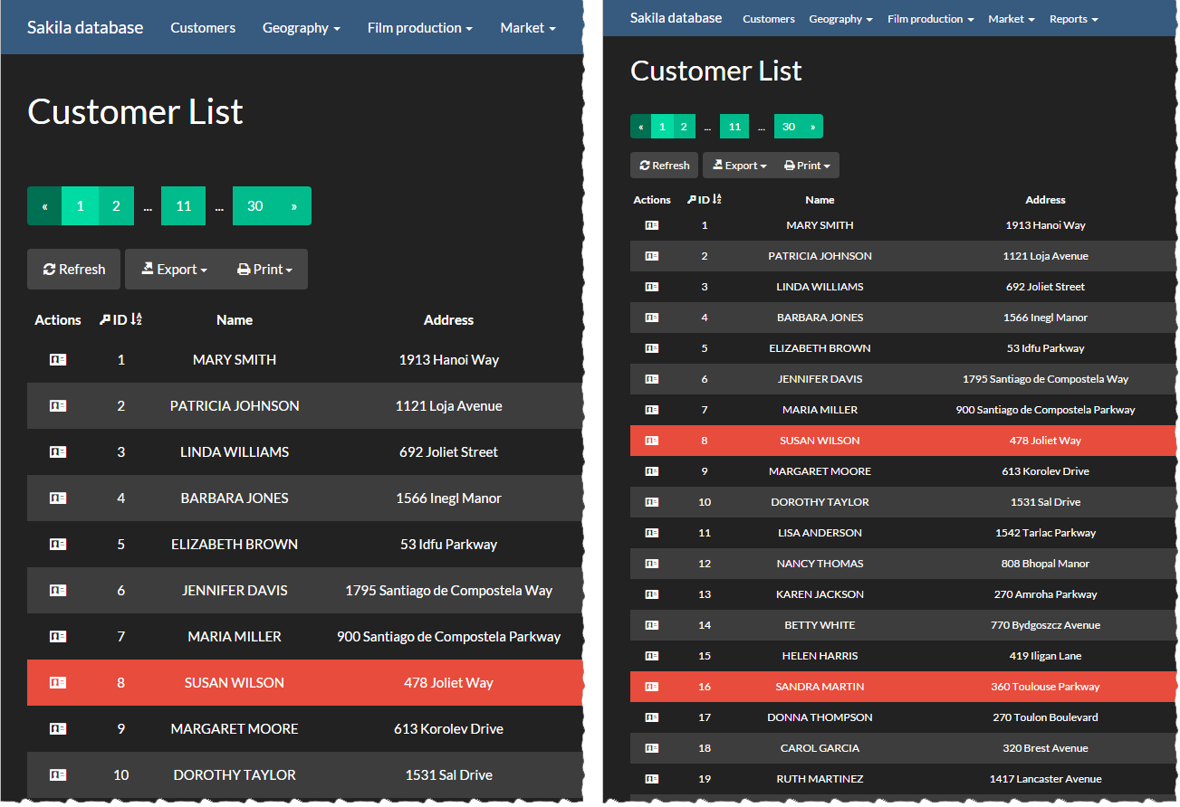
Task: Click the action icon in SANDRA MARTIN's red row
Action: [x=652, y=687]
